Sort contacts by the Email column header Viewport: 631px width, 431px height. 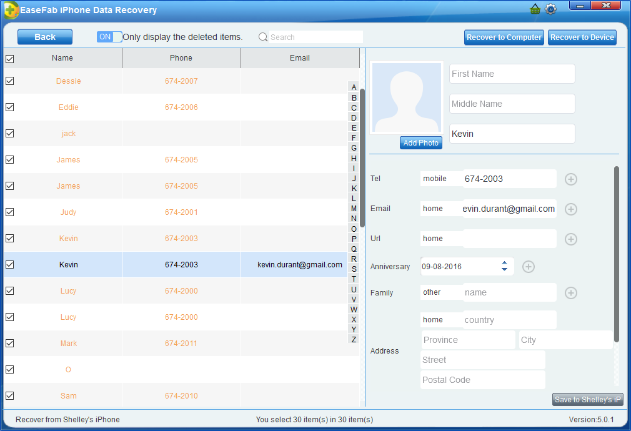300,58
